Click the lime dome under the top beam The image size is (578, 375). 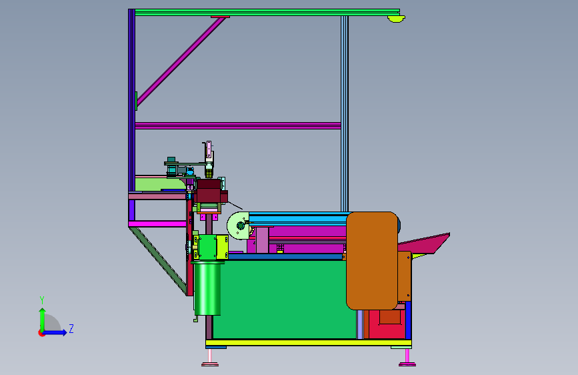pos(396,19)
